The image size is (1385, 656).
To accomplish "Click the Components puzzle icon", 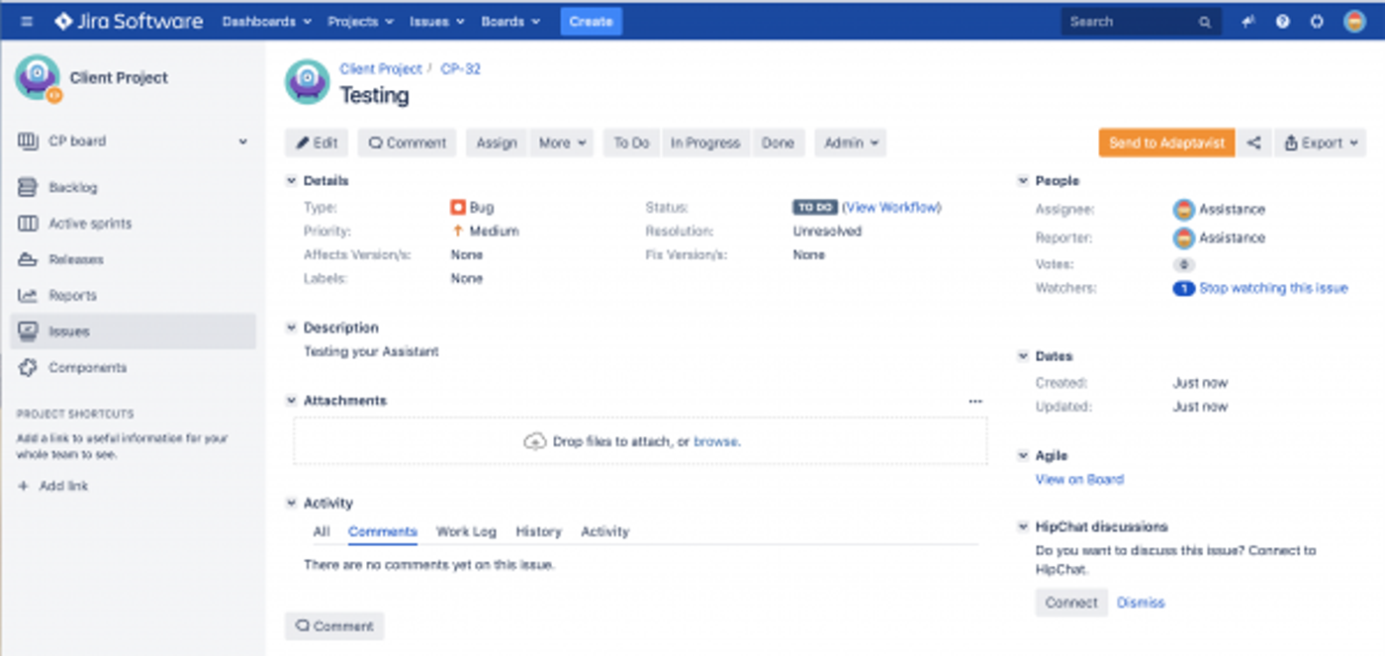I will point(28,367).
